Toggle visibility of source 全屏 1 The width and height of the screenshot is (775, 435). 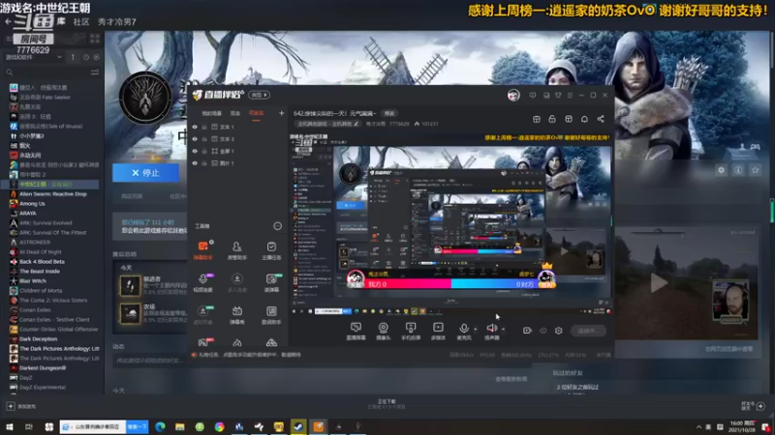point(195,151)
